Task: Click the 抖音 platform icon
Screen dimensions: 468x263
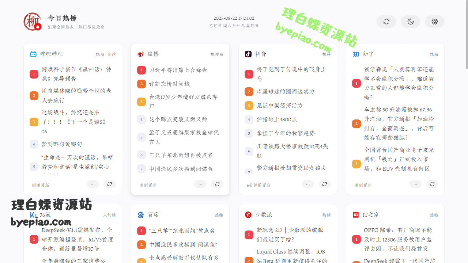Action: [x=248, y=54]
